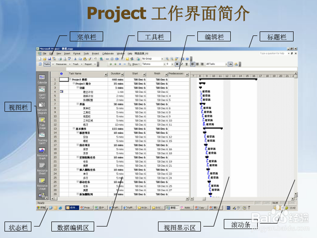
Task: Toggle Project Guide pane icon
Action: click(40, 64)
